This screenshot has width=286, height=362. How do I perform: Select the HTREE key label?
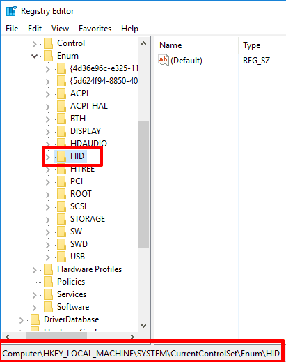(x=83, y=169)
